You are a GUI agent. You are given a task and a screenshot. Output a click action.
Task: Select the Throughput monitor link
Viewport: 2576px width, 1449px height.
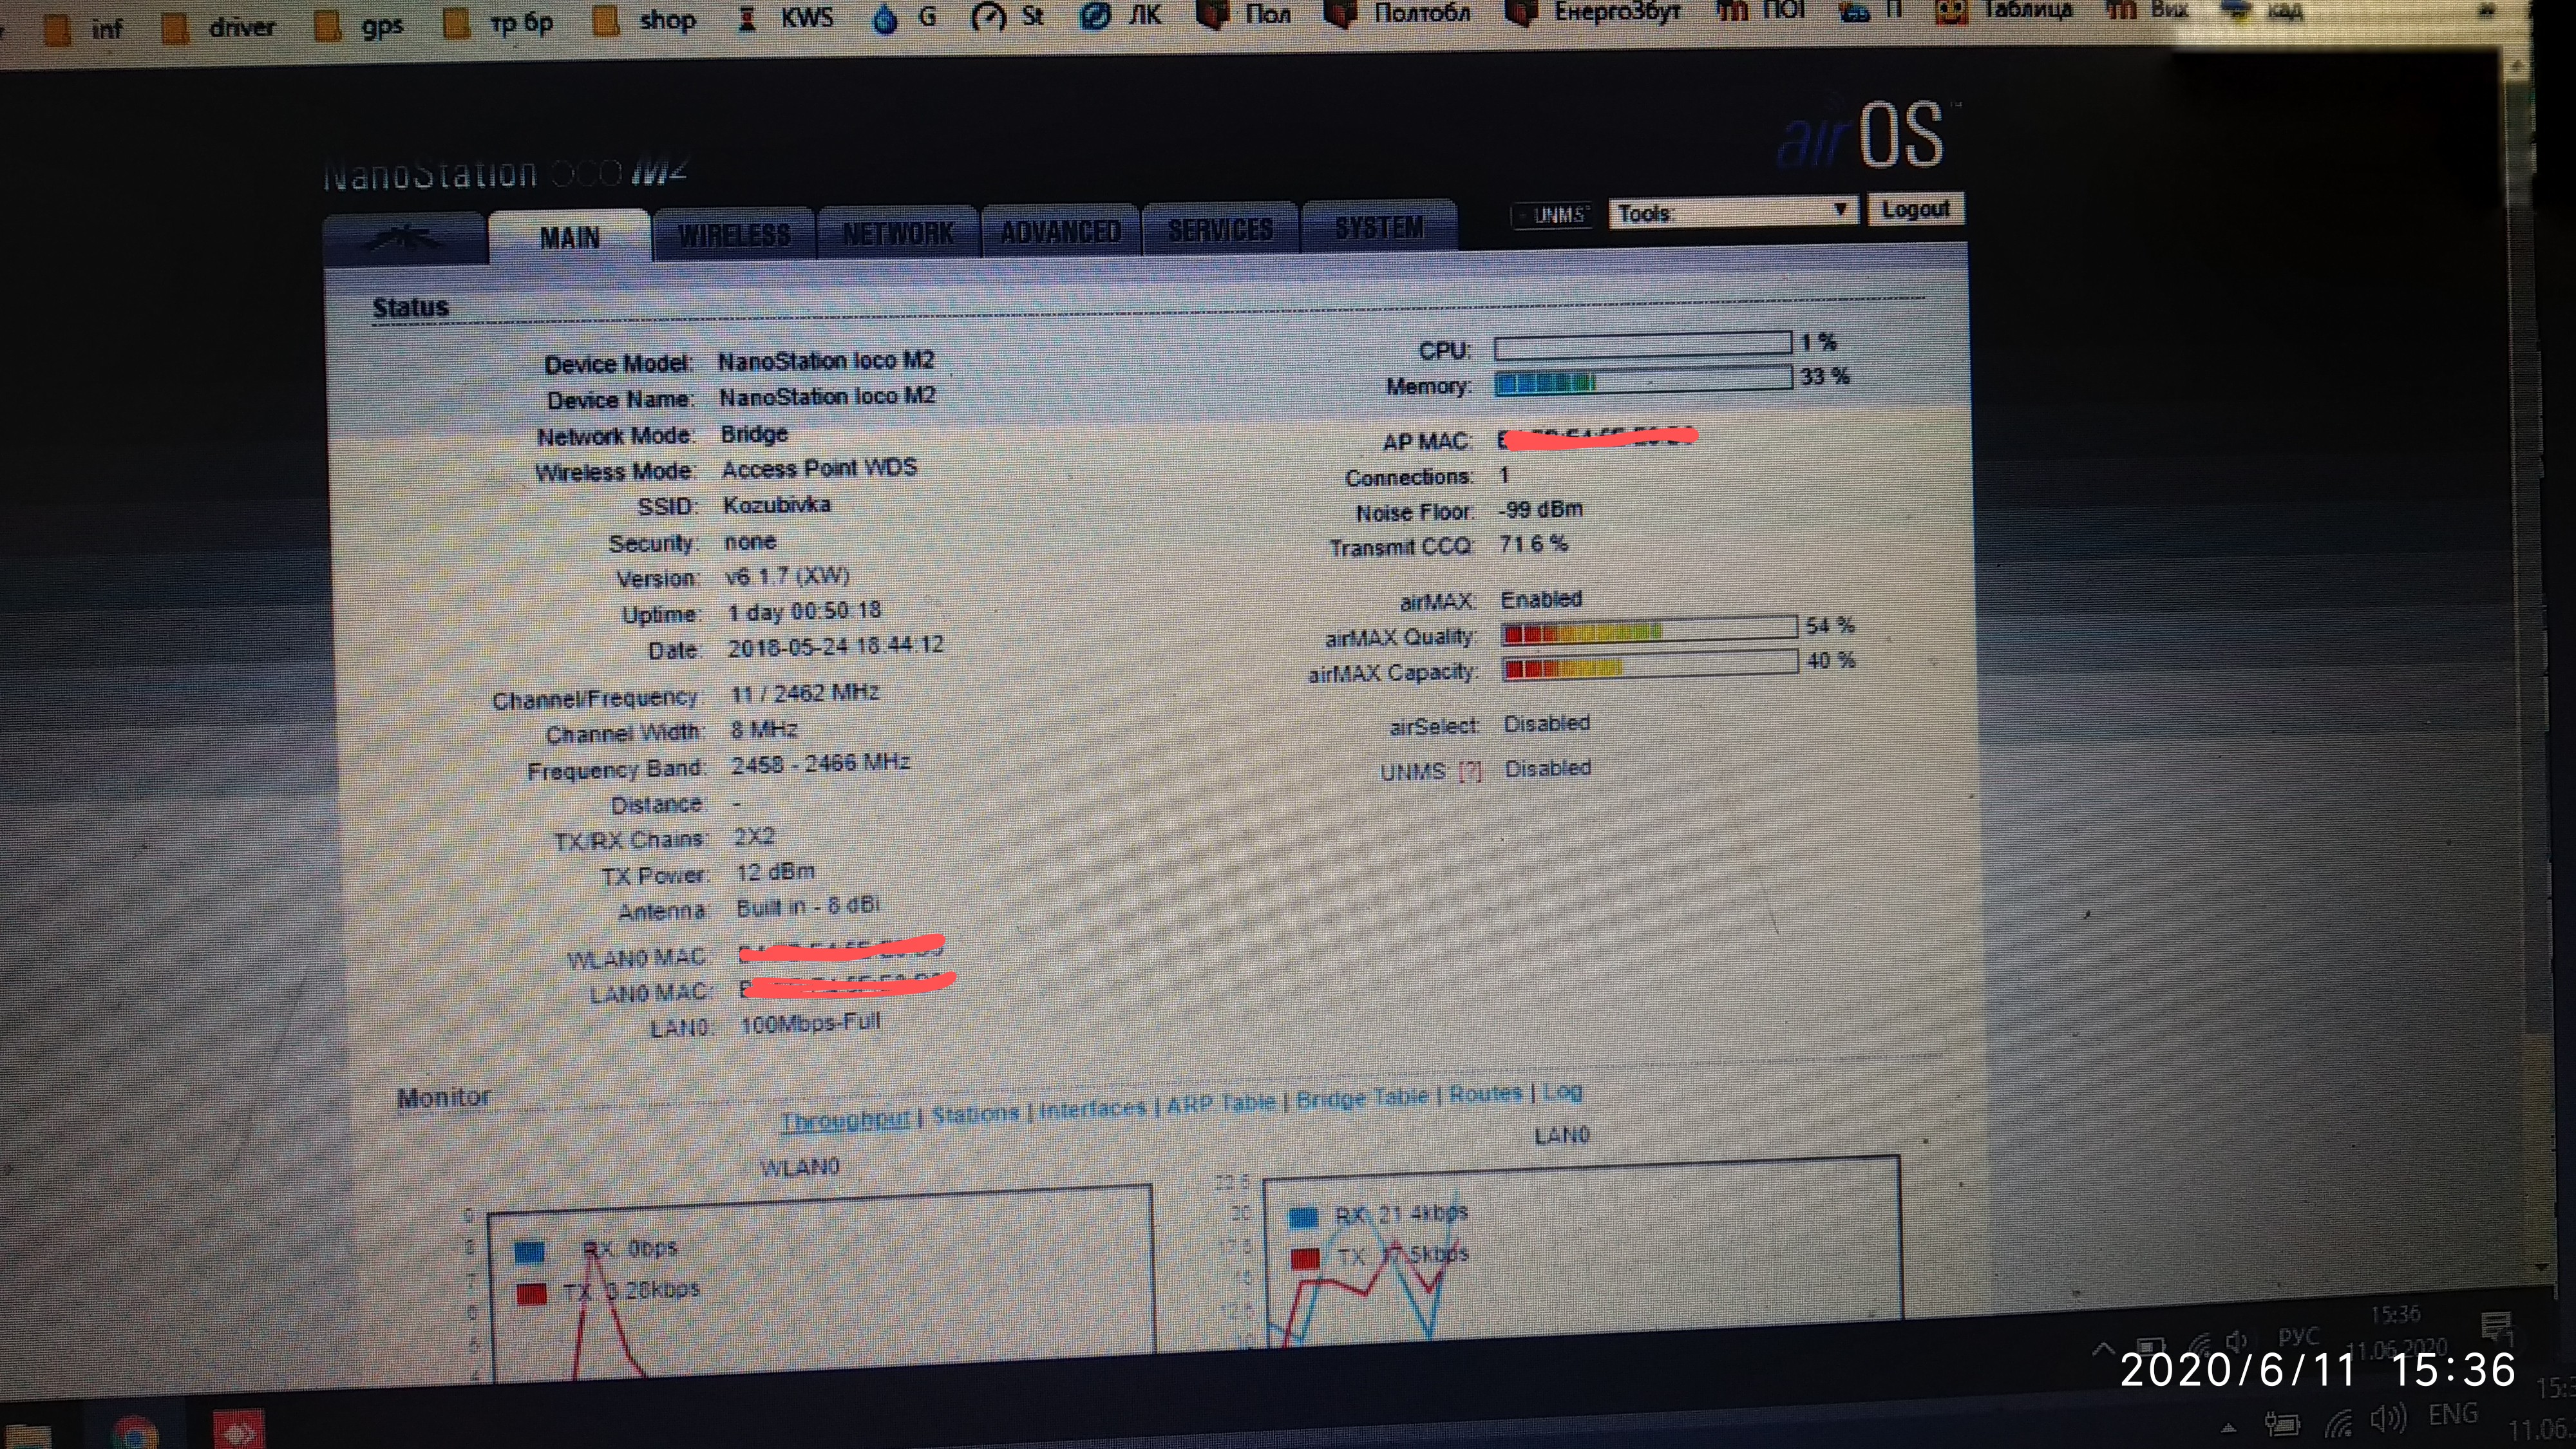point(845,1120)
